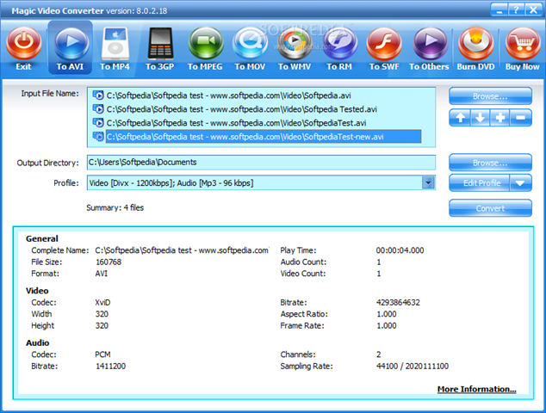Move selected file up with arrow button
Screen dimensions: 546x413
point(460,118)
